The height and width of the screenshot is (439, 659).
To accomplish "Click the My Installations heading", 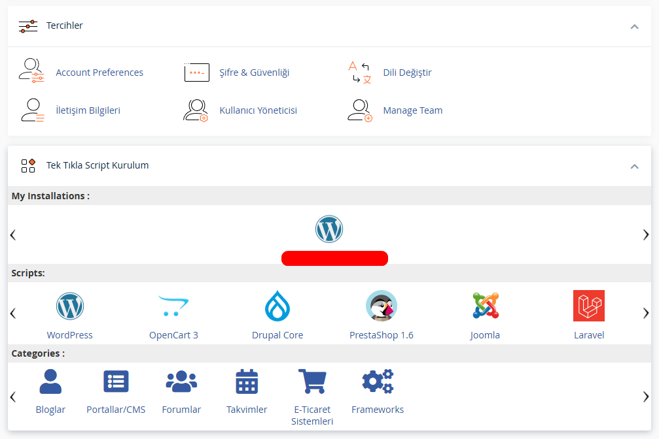I will pyautogui.click(x=50, y=196).
